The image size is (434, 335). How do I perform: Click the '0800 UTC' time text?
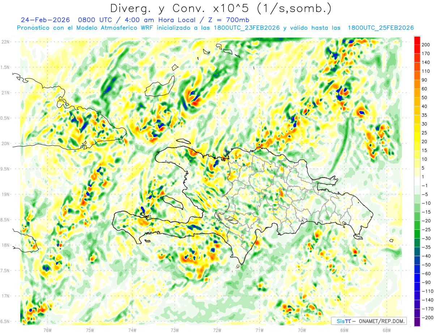coord(98,20)
